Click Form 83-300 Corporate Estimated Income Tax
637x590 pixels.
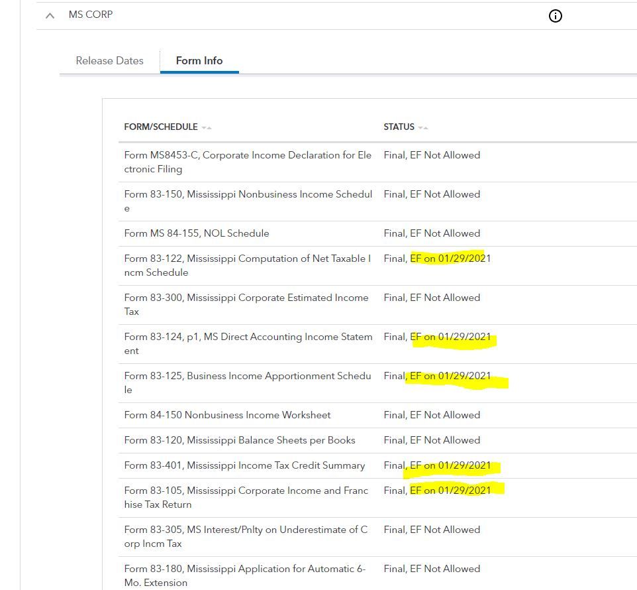[246, 304]
